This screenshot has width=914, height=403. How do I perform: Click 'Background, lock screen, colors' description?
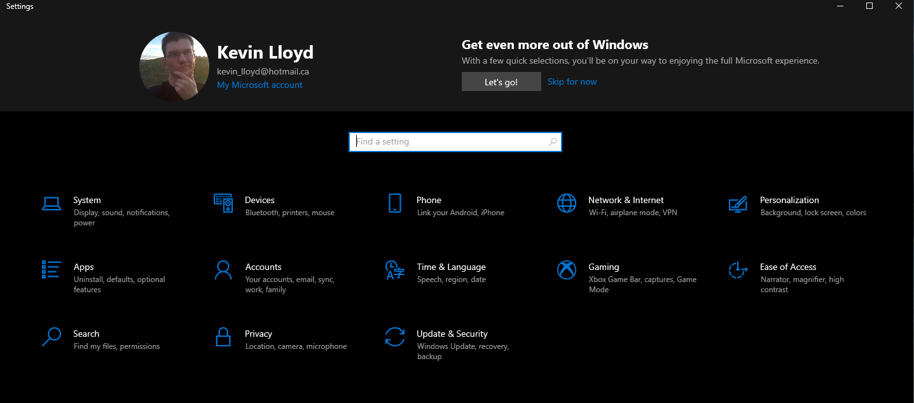coord(814,213)
